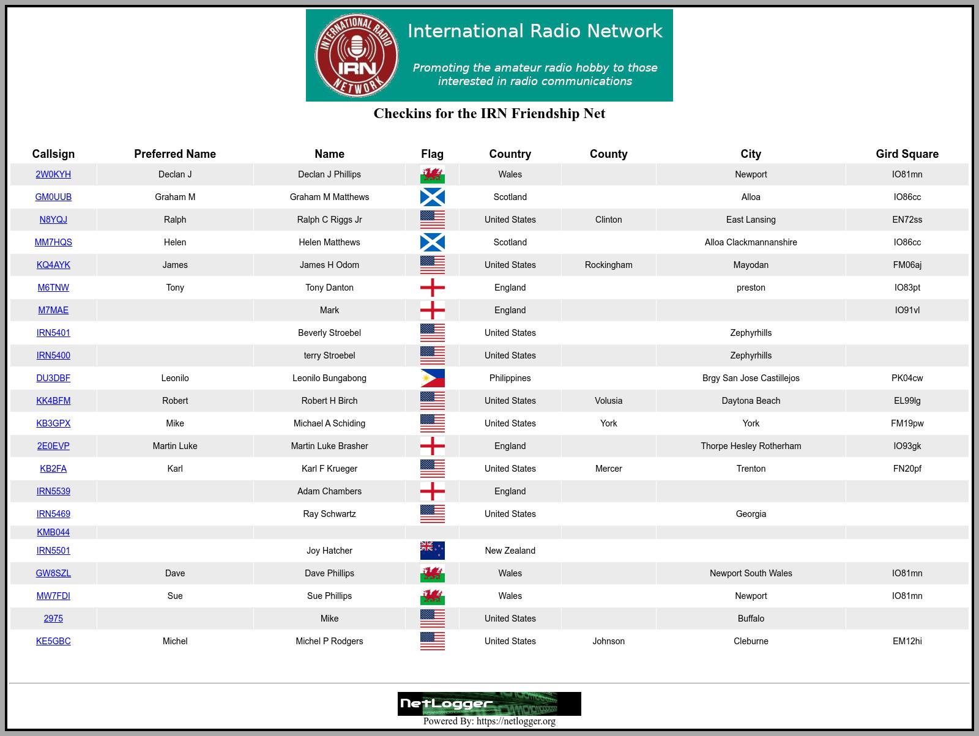Open the GM0UUB callsign link
The image size is (979, 736).
pos(53,197)
